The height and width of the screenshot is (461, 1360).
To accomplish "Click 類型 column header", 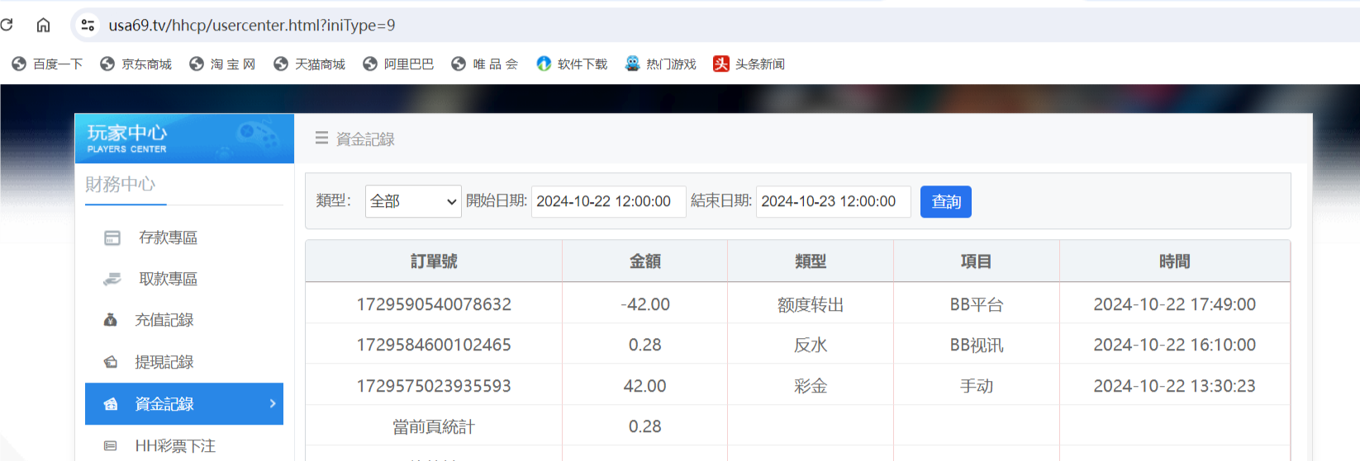I will pos(811,261).
